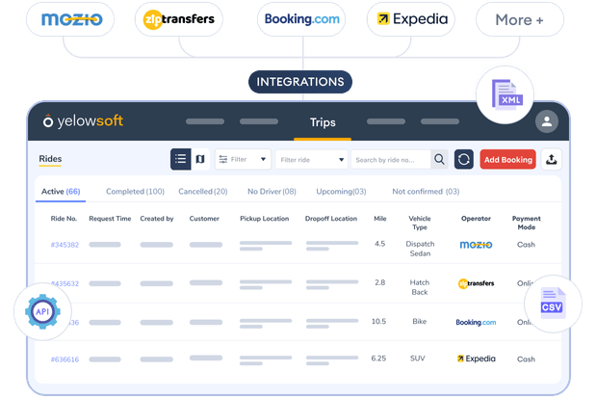The image size is (596, 397).
Task: Open ride #636616
Action: pyautogui.click(x=65, y=359)
